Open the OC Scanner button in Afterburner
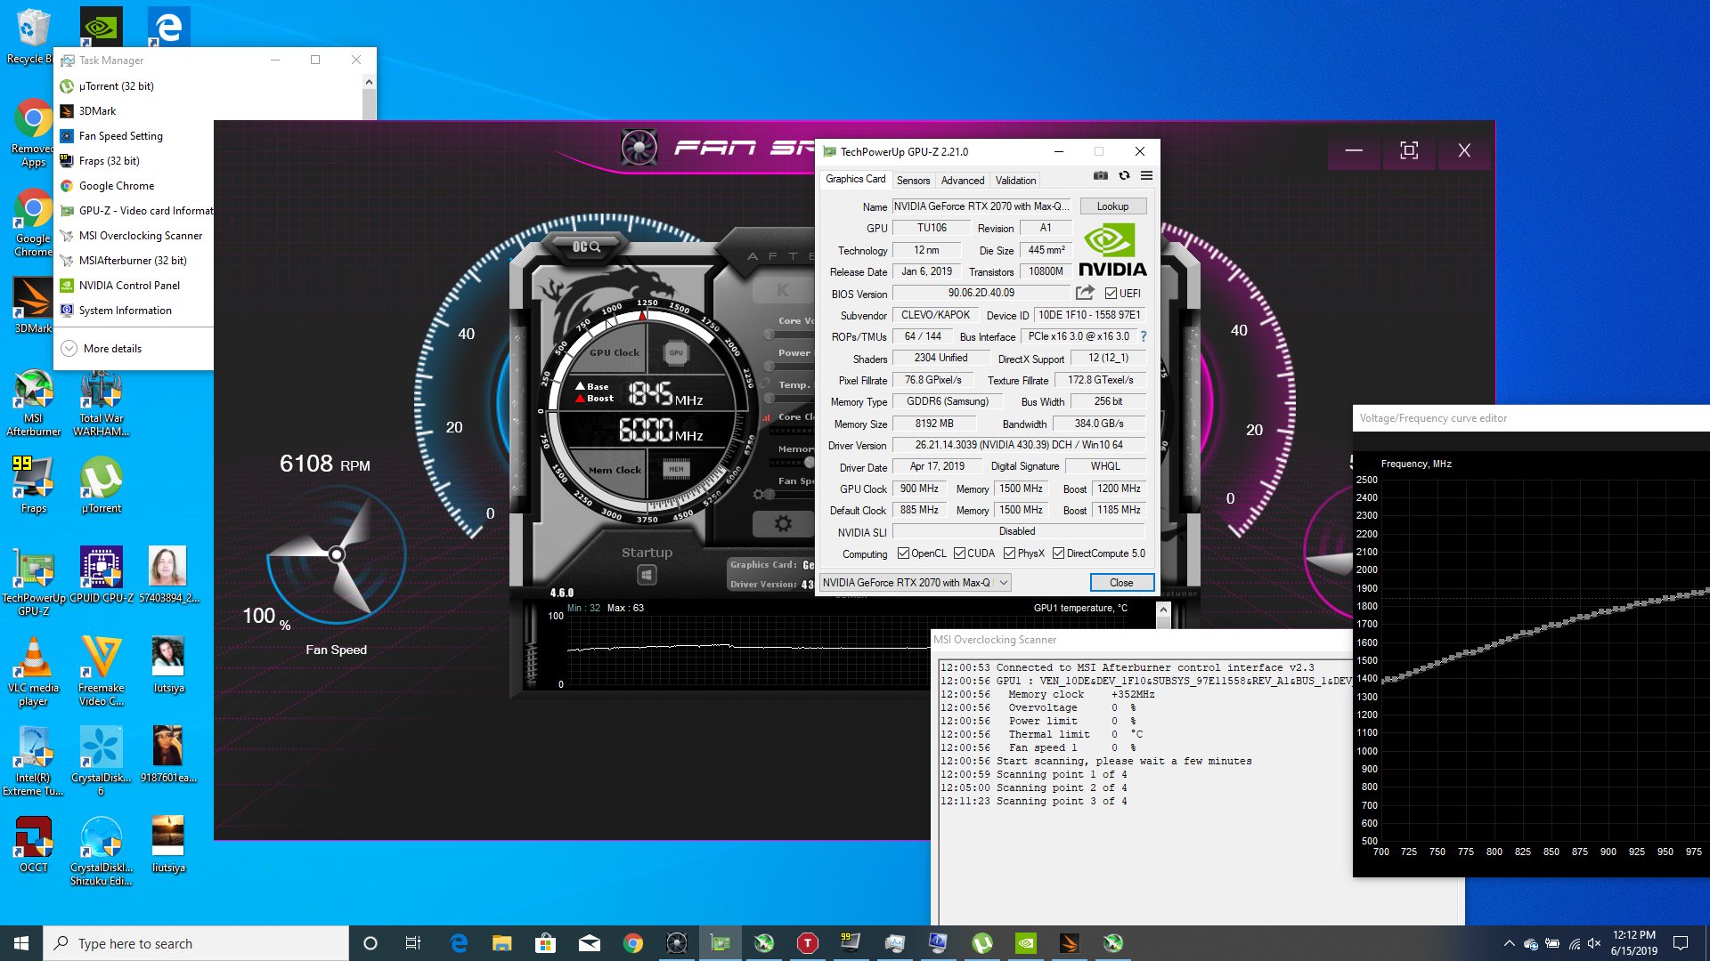This screenshot has height=961, width=1710. [x=585, y=246]
